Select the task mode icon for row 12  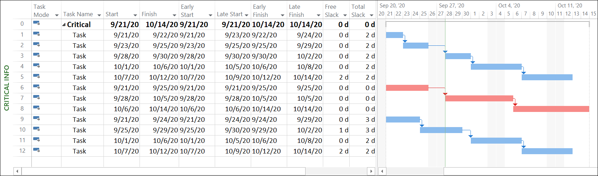point(36,150)
